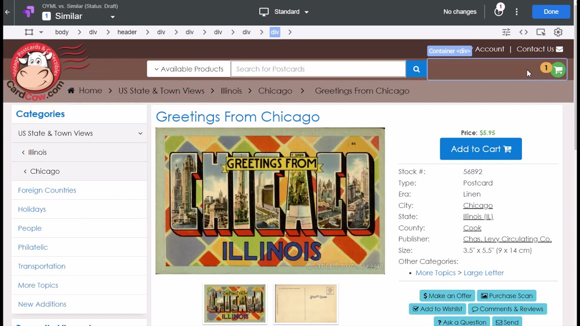Open US State & Town Views breadcrumb

tap(161, 91)
